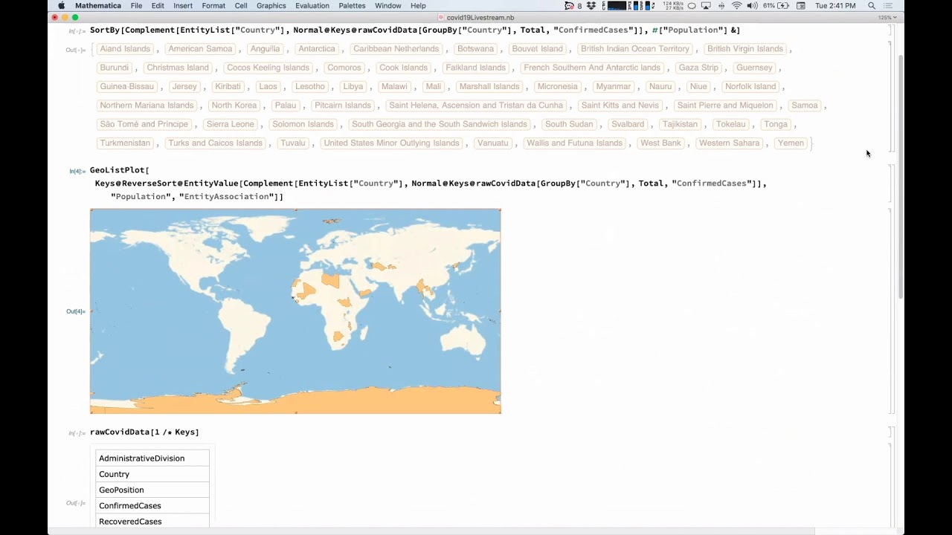This screenshot has width=952, height=535.
Task: Click the world map GeoListPlot output
Action: point(295,311)
